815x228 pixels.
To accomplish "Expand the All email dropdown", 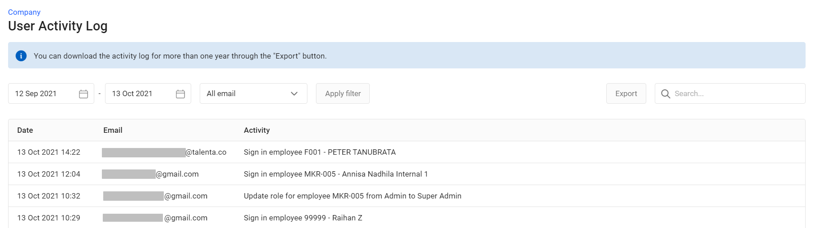I will (x=254, y=93).
